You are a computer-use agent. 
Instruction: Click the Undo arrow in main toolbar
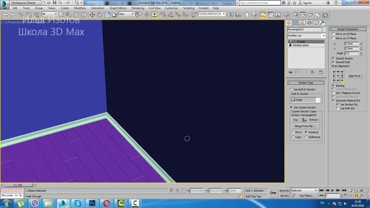pyautogui.click(x=6, y=14)
